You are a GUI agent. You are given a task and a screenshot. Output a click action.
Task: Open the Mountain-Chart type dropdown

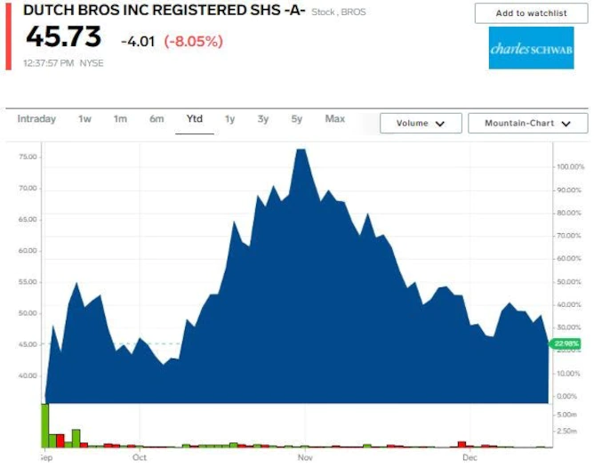coord(527,123)
